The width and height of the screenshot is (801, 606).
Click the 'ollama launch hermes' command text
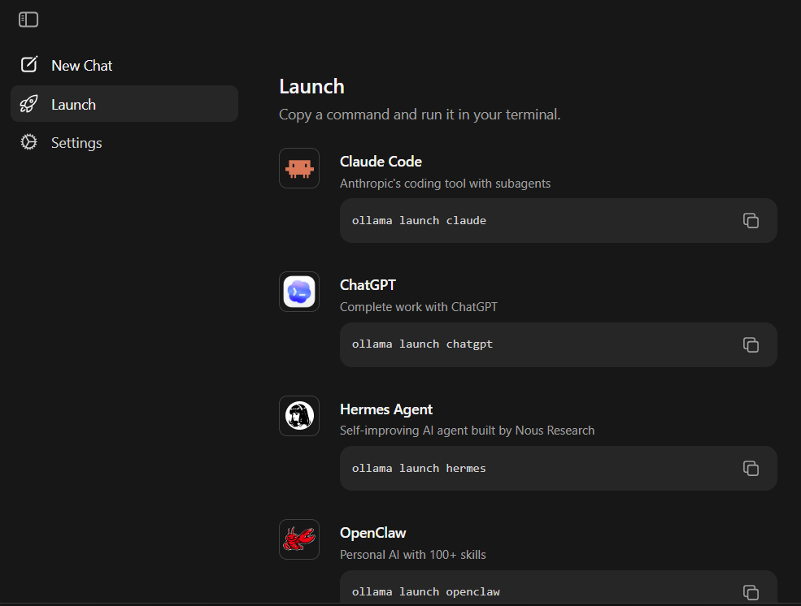click(x=419, y=468)
